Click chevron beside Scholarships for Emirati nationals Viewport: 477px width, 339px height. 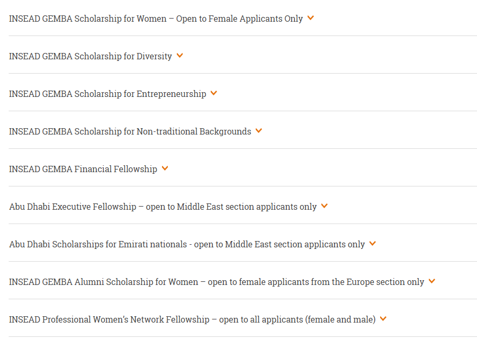[372, 244]
